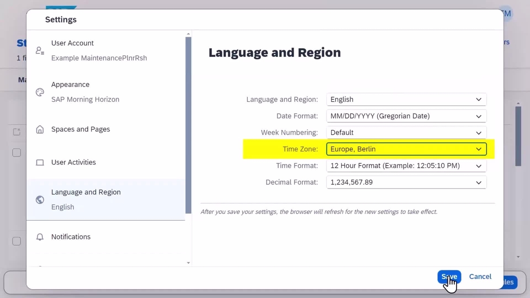Expand the Date Format dropdown
Image resolution: width=530 pixels, height=298 pixels.
pyautogui.click(x=406, y=116)
